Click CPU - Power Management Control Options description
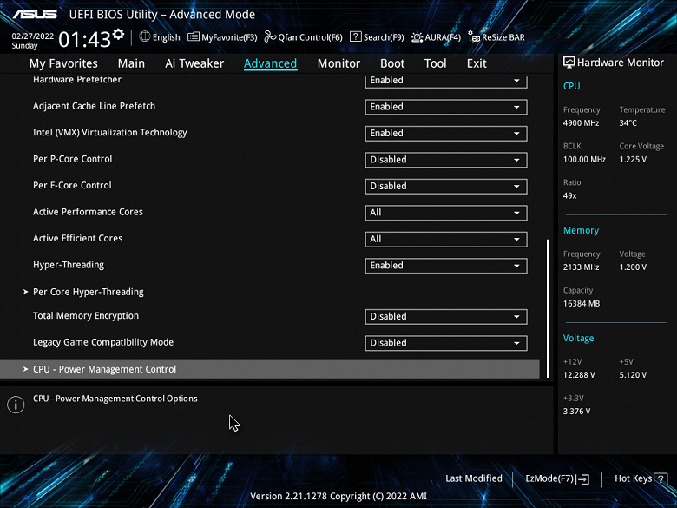The image size is (677, 508). pyautogui.click(x=115, y=399)
